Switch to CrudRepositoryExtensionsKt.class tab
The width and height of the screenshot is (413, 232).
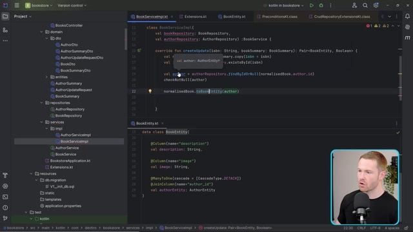339,17
